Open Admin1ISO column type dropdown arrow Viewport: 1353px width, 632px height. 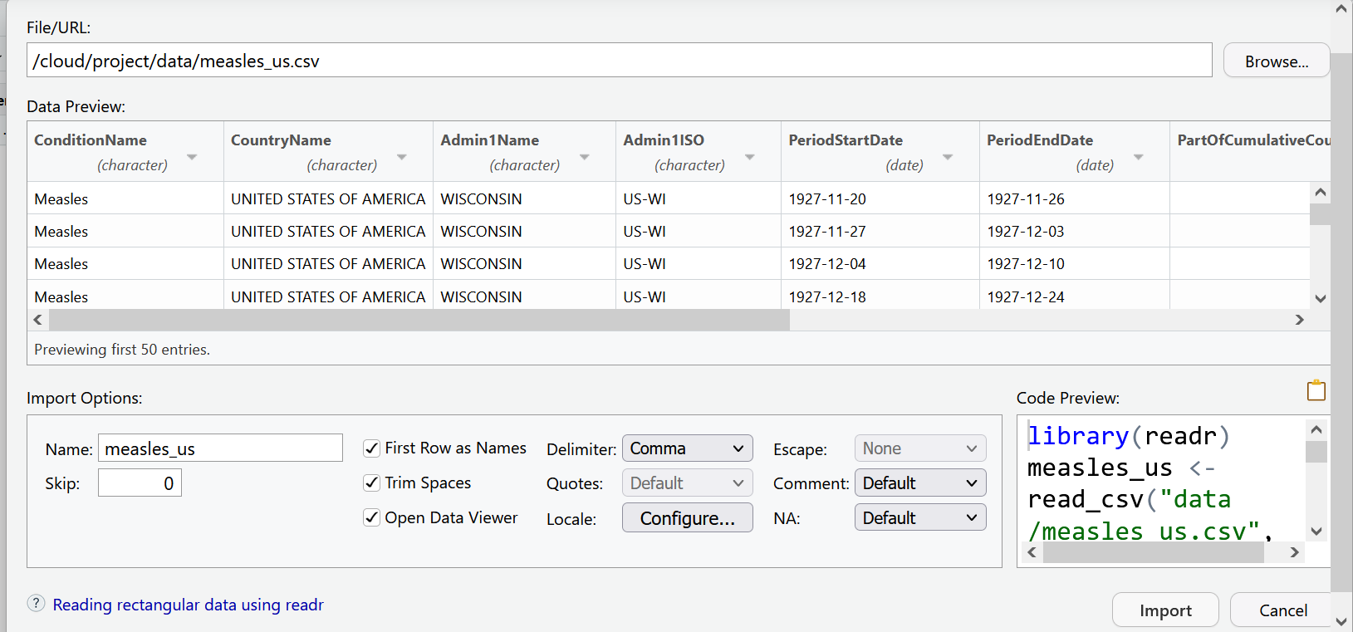tap(750, 158)
